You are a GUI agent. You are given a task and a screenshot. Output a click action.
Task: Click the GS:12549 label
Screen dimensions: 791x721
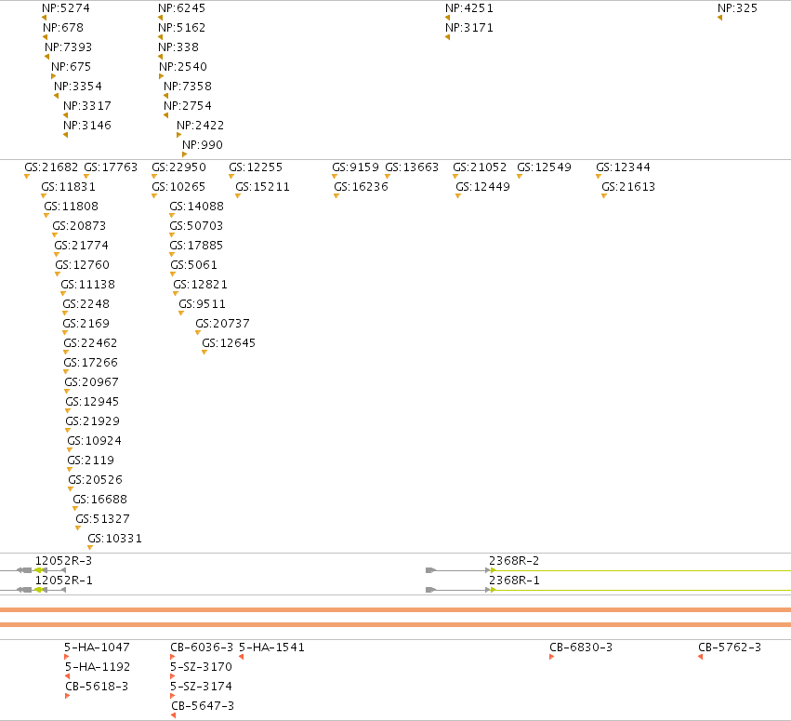(x=545, y=167)
